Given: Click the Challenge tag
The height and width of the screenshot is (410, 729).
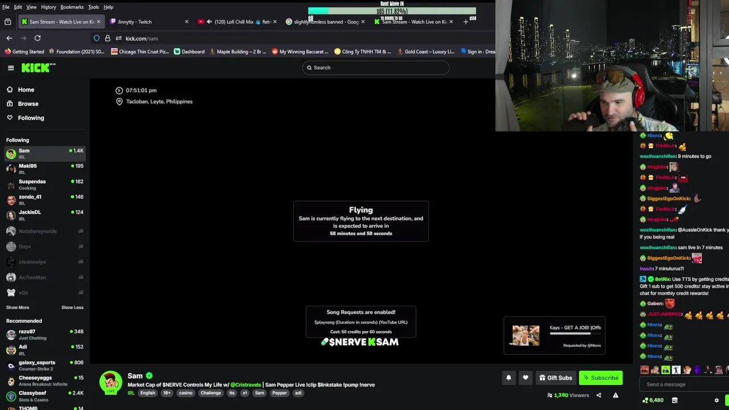Looking at the screenshot, I should 211,393.
